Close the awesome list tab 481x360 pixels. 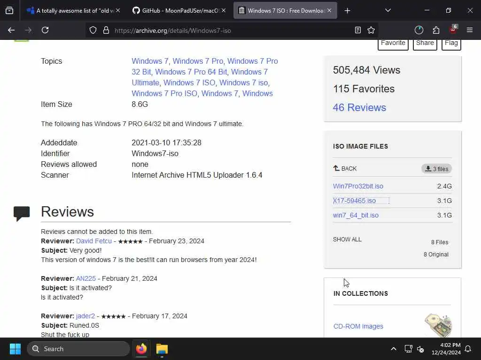pos(118,10)
